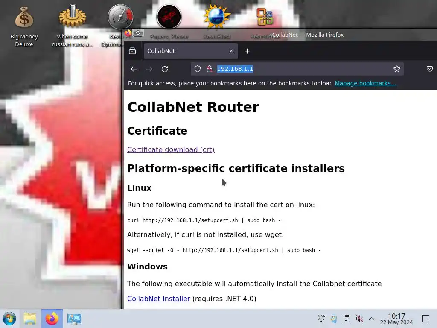Screen dimensions: 437x328
Task: Open the system settings taskbar icon
Action: 74,319
